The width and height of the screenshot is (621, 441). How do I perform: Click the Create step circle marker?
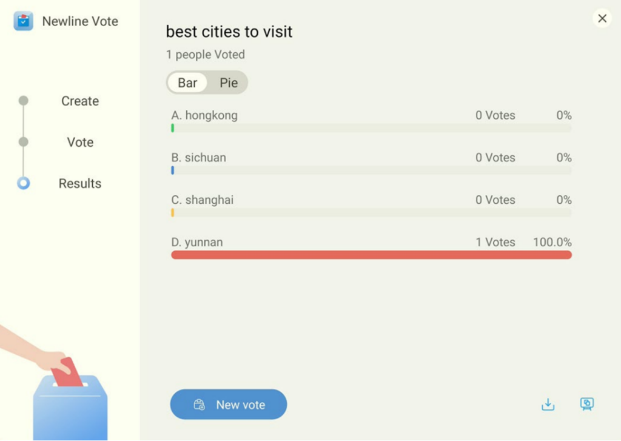[24, 101]
